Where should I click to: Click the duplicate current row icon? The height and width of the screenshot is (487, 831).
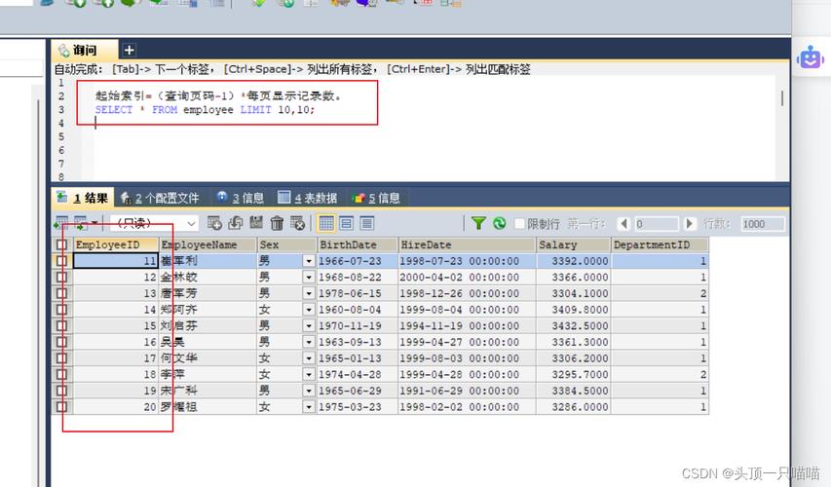235,223
